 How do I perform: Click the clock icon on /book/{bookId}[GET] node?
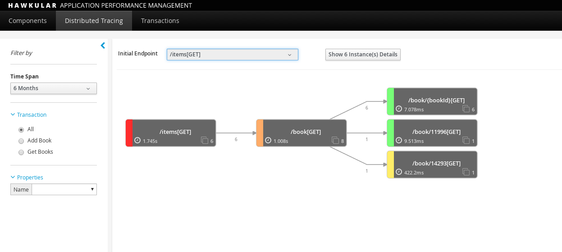point(399,109)
